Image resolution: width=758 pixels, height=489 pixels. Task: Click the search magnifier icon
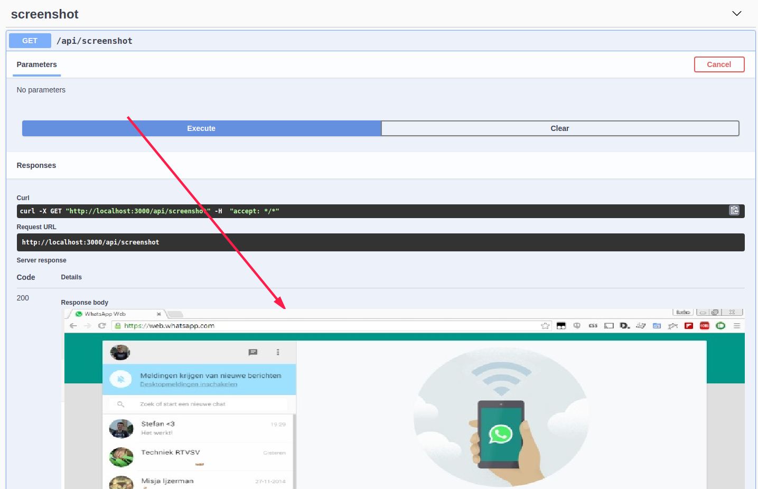pyautogui.click(x=120, y=404)
